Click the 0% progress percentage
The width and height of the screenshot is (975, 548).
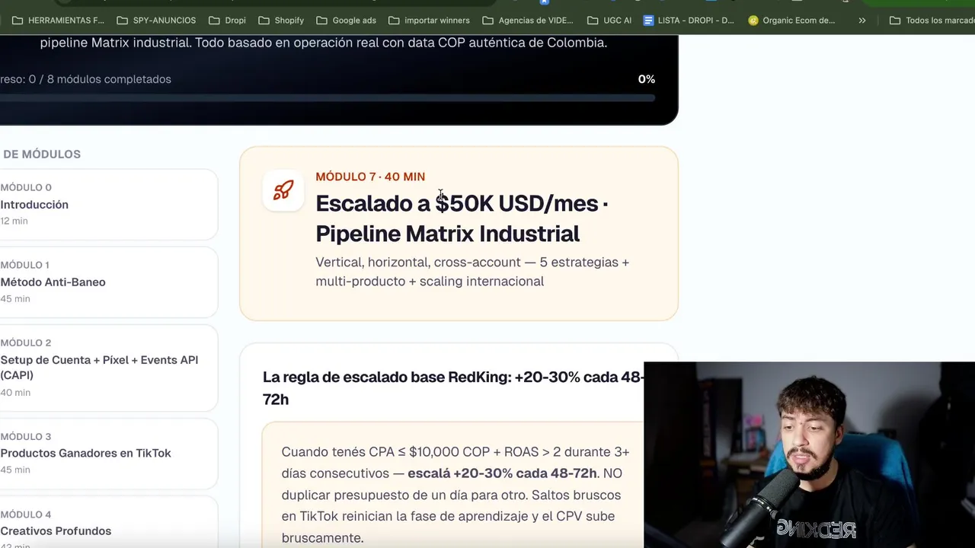[646, 79]
